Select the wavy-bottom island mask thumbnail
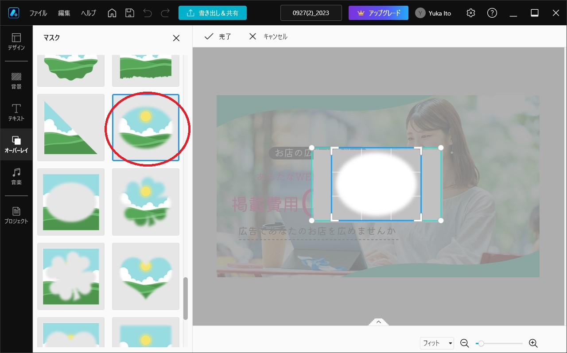The height and width of the screenshot is (353, 567). click(x=71, y=71)
